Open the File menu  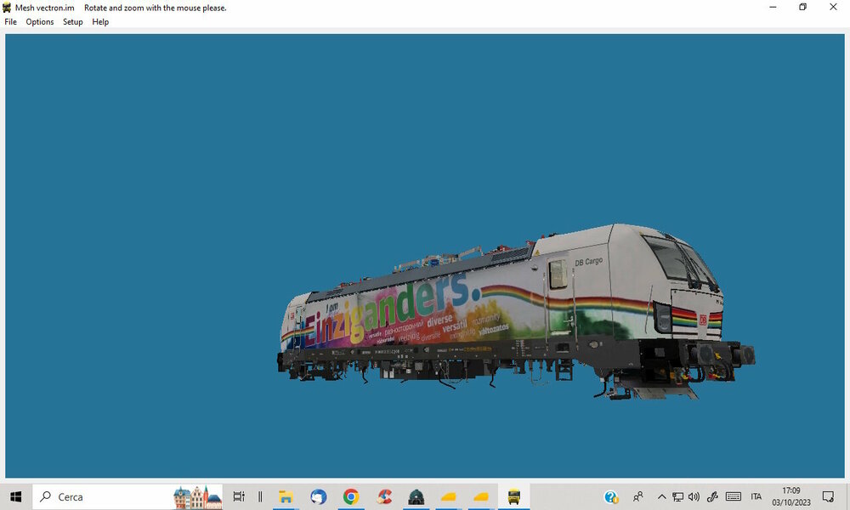tap(10, 22)
